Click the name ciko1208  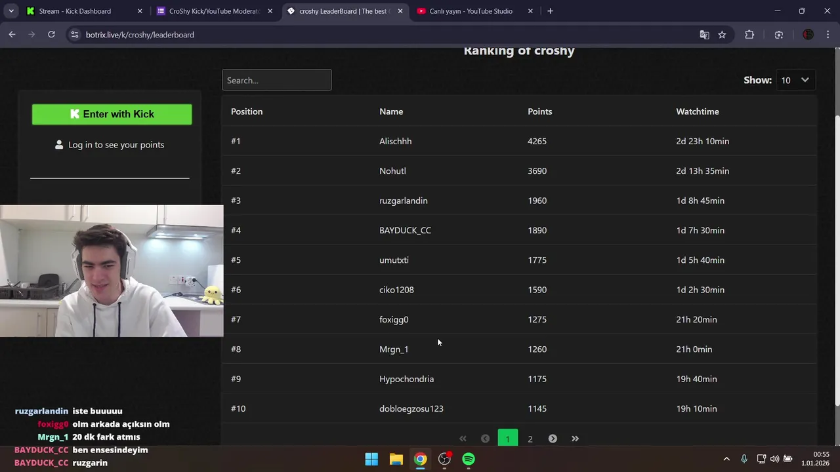[x=396, y=290]
